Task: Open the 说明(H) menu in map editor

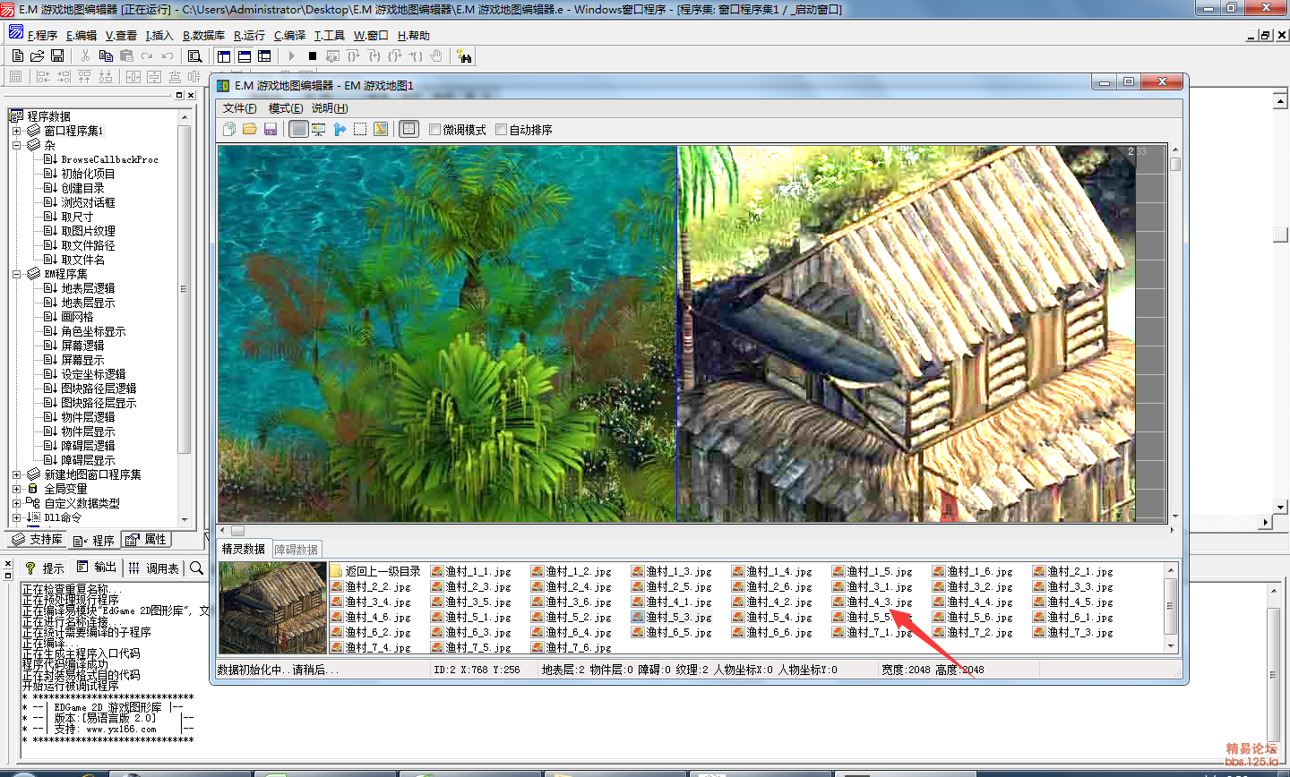Action: [x=330, y=108]
